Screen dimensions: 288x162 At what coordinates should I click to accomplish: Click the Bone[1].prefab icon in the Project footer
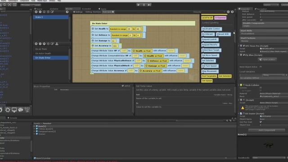[x=35, y=158]
